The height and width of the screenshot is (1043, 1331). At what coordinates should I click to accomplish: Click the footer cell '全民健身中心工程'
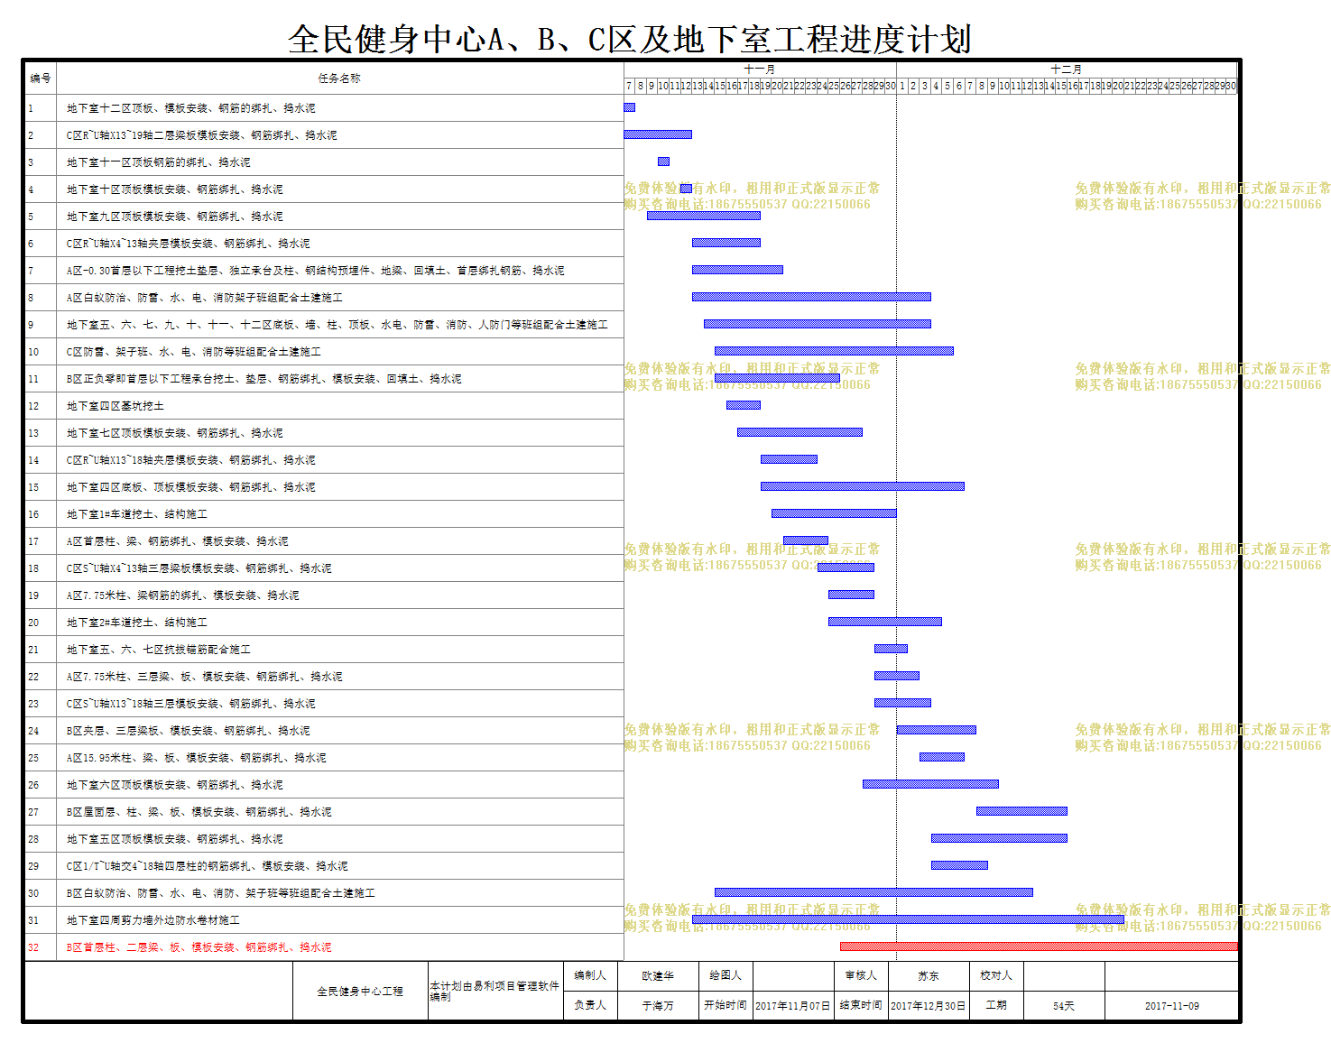[360, 992]
